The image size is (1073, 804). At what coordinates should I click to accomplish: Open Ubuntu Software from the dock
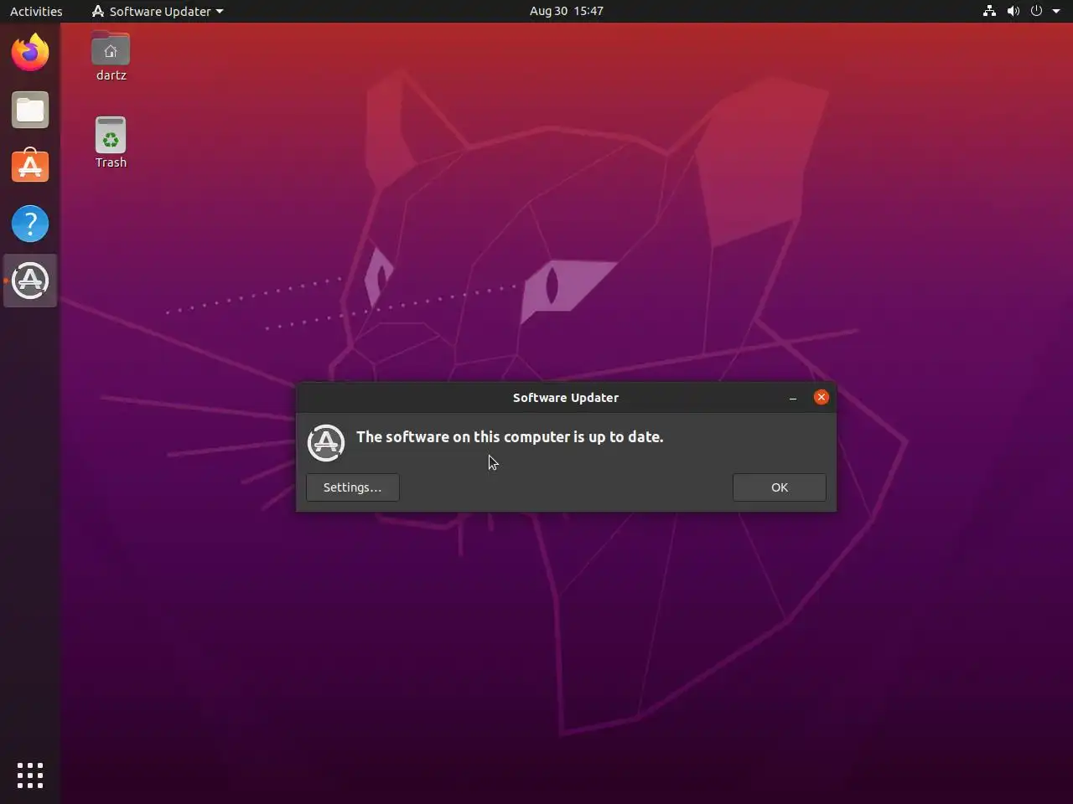[30, 166]
